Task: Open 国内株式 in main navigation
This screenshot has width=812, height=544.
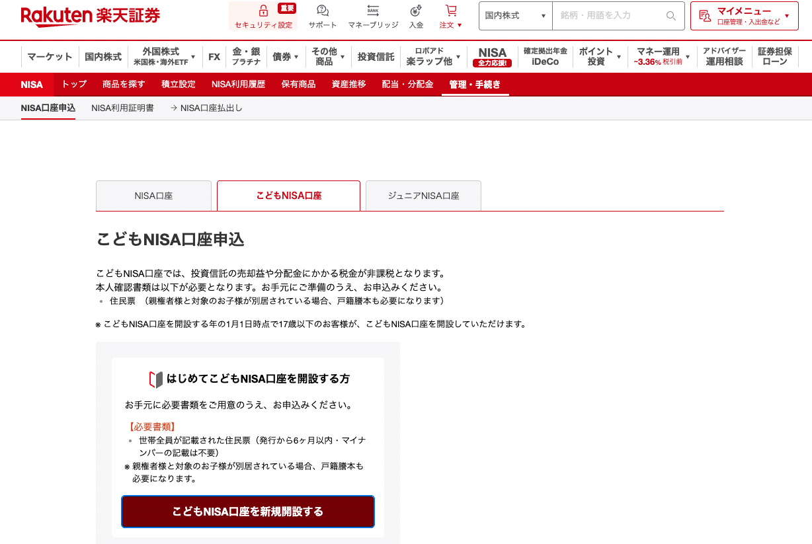Action: (x=103, y=57)
